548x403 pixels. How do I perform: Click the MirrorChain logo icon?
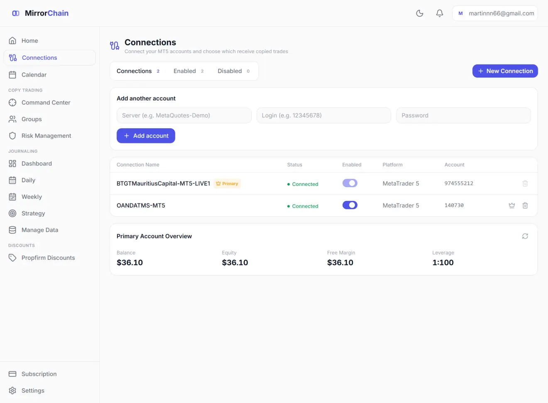[16, 13]
